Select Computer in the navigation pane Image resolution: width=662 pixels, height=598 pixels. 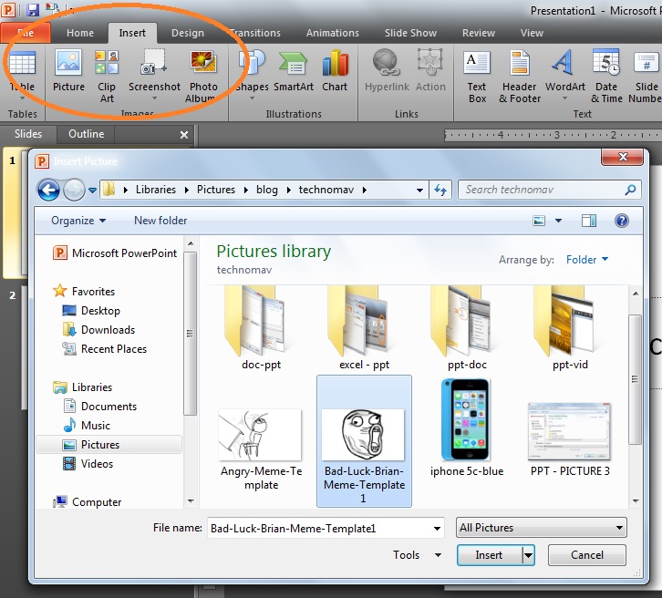(88, 502)
